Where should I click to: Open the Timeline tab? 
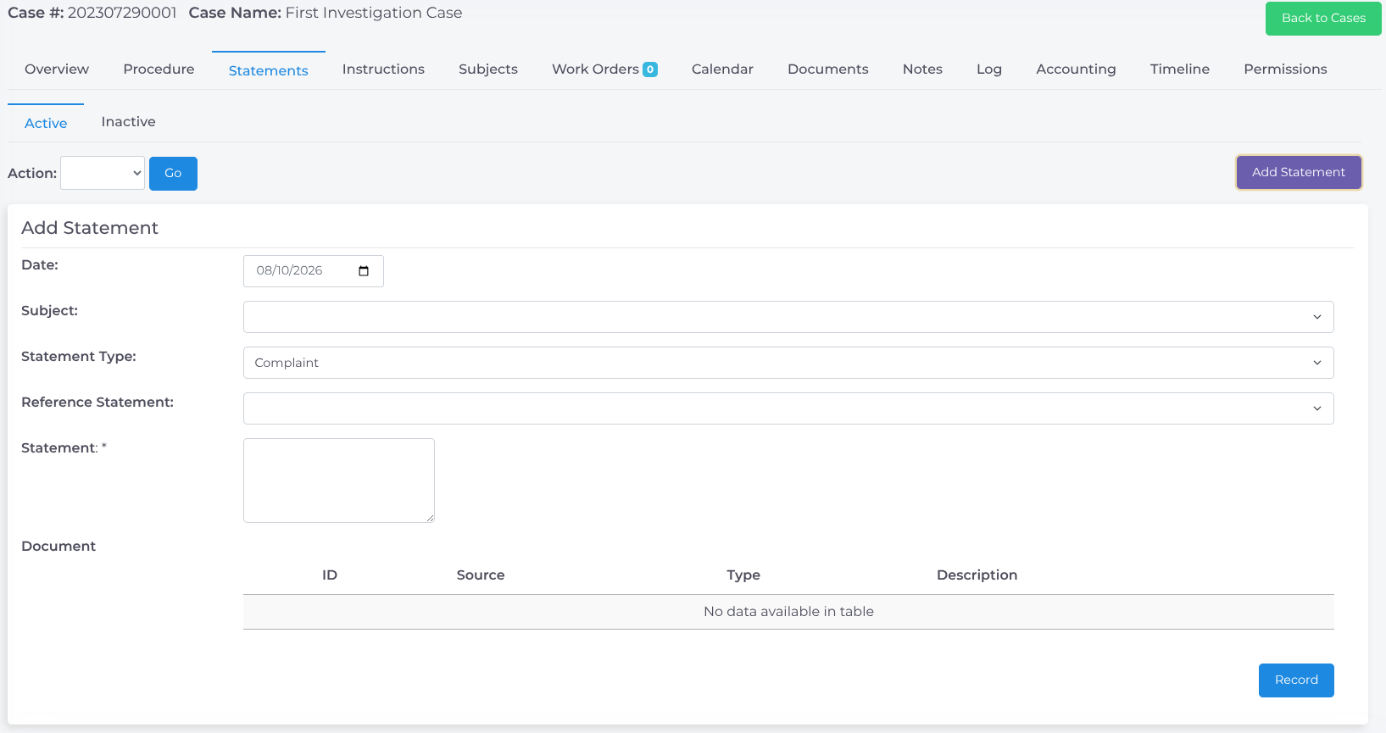click(x=1180, y=69)
